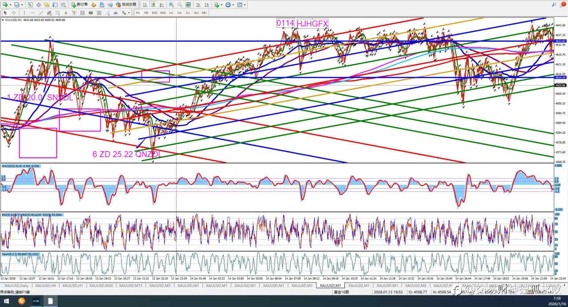Tile chart windows icon

pyautogui.click(x=188, y=4)
